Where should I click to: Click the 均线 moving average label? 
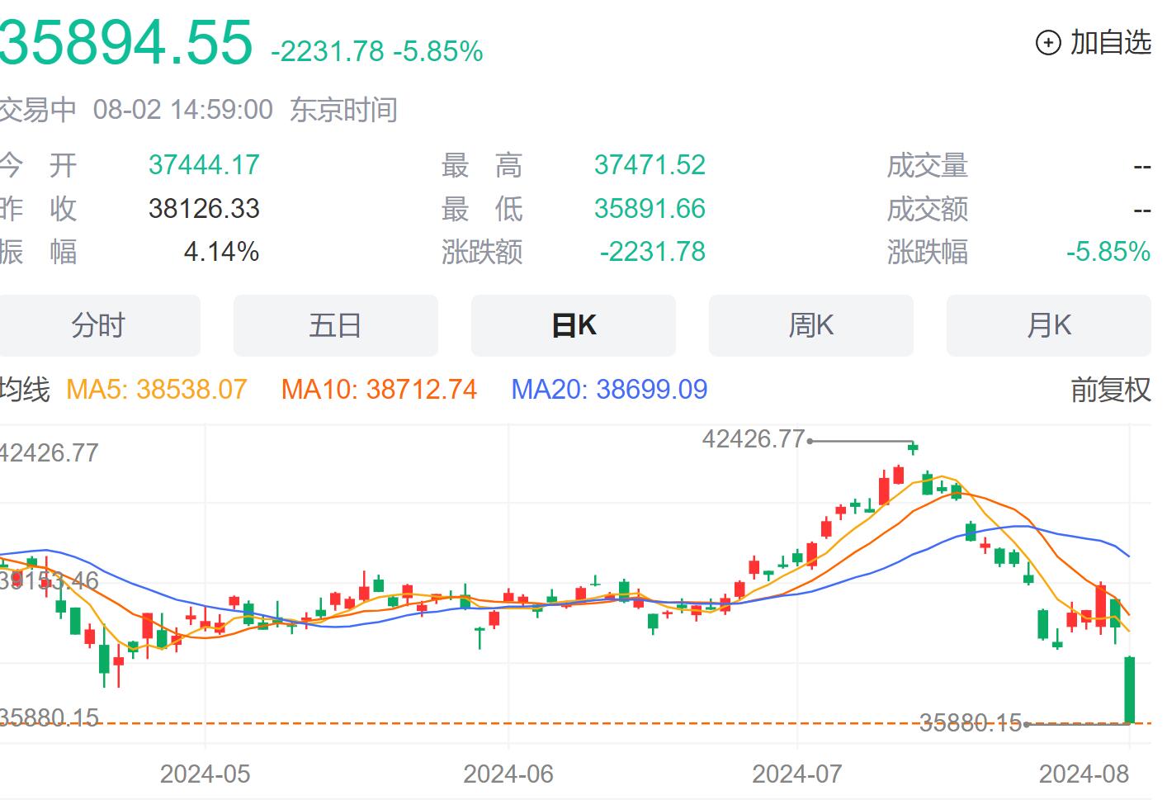(25, 390)
